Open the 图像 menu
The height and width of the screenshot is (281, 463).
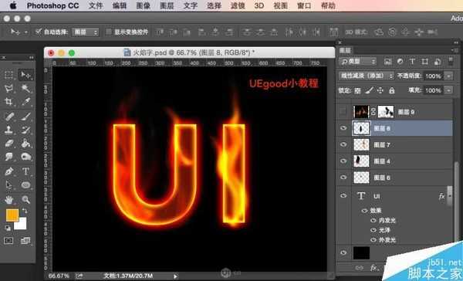(x=144, y=5)
